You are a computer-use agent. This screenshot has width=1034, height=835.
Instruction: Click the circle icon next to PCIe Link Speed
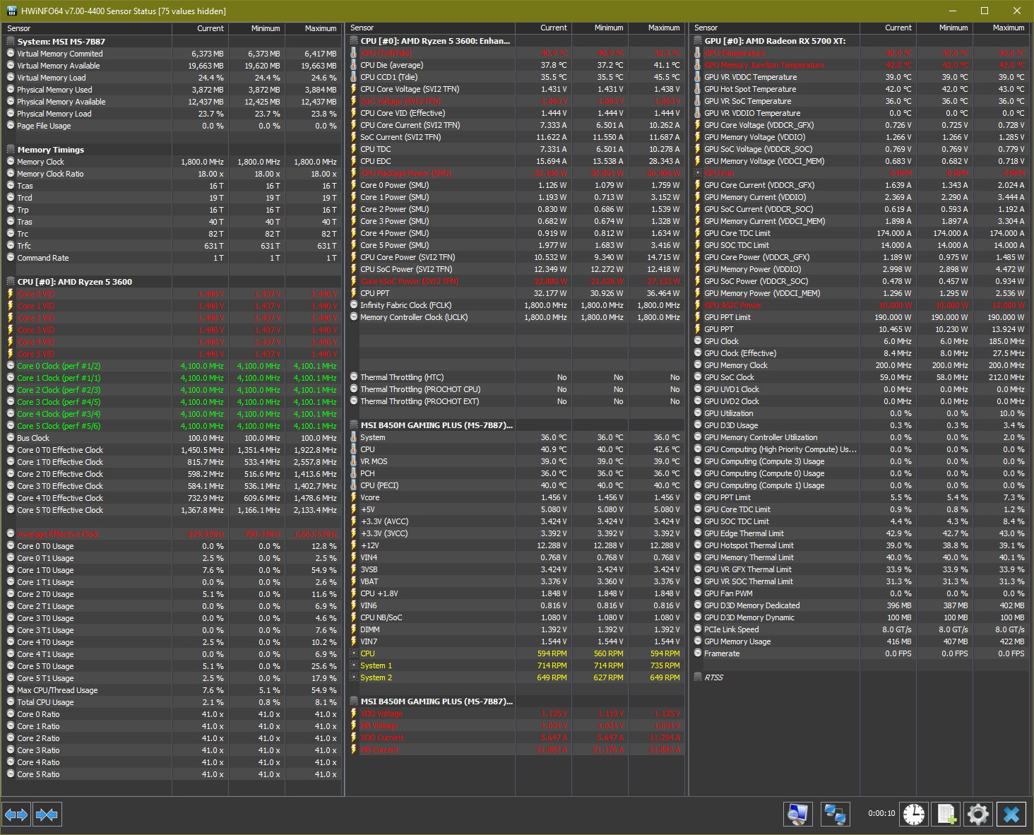698,629
